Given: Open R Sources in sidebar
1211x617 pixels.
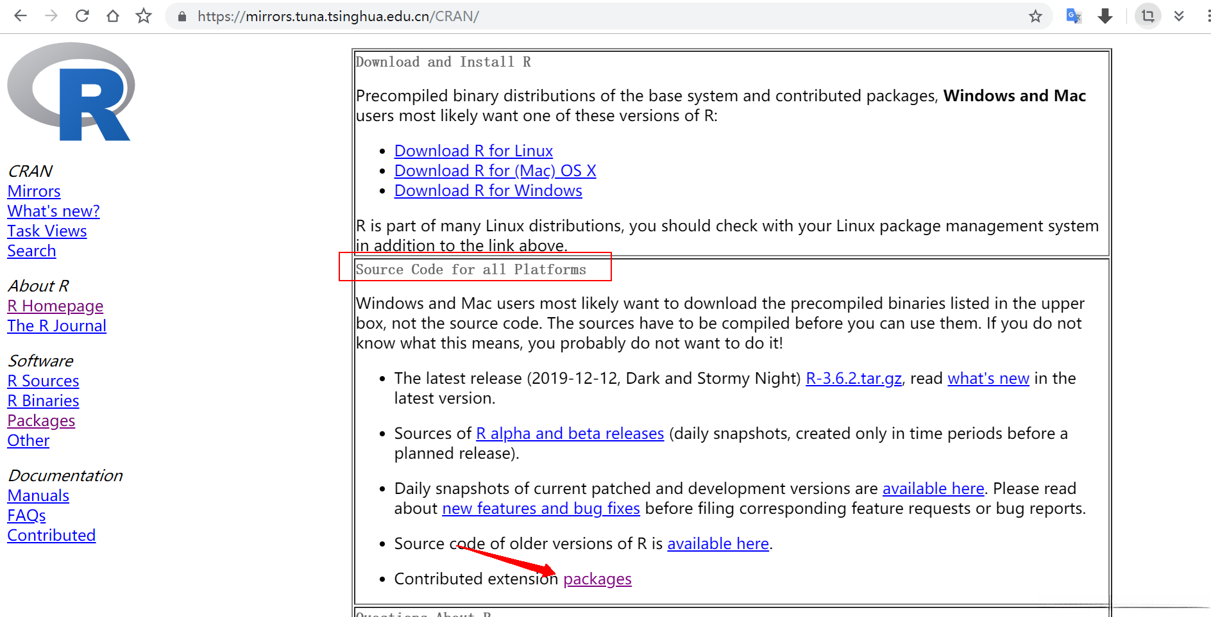Looking at the screenshot, I should tap(44, 381).
